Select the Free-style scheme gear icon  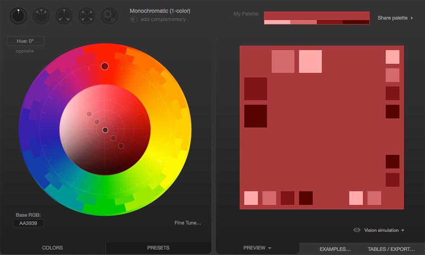(110, 16)
